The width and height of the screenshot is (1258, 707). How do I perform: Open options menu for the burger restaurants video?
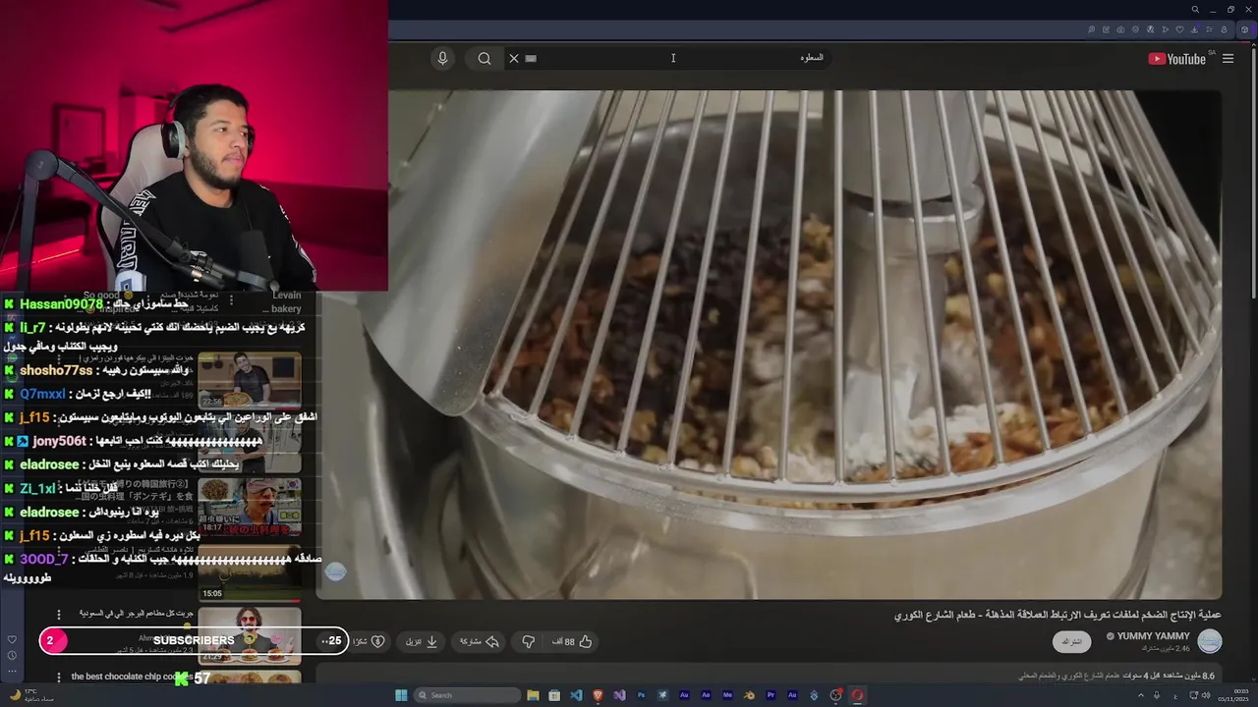59,615
